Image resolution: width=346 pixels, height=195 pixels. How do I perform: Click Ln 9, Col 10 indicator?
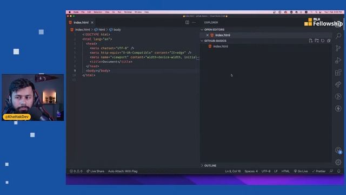[233, 171]
